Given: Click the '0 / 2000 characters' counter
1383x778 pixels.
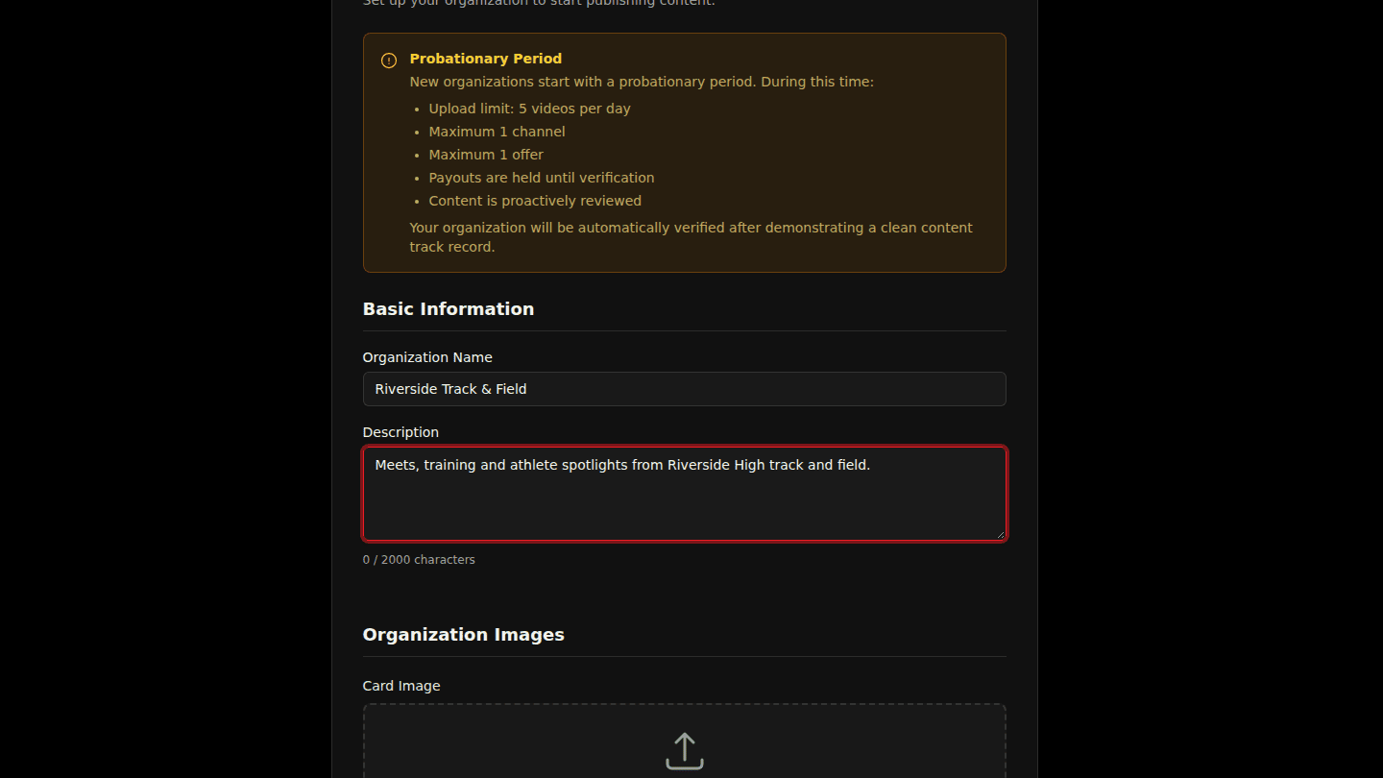Looking at the screenshot, I should tap(419, 560).
